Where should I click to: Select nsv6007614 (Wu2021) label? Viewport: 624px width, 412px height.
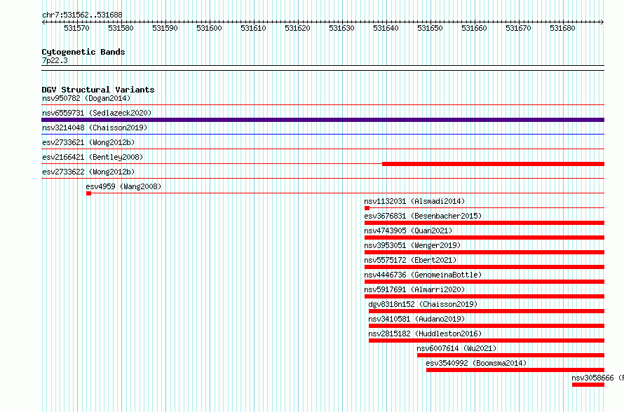(x=456, y=348)
